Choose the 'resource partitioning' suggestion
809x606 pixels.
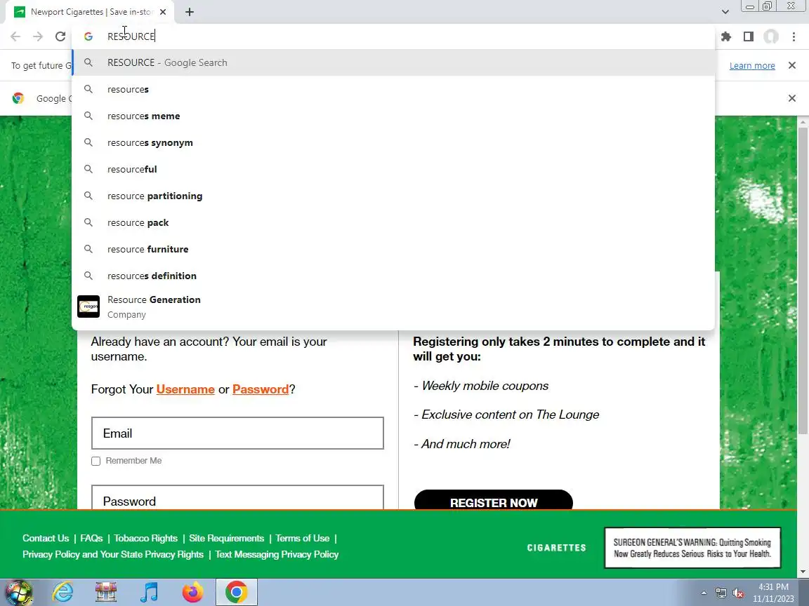393,196
